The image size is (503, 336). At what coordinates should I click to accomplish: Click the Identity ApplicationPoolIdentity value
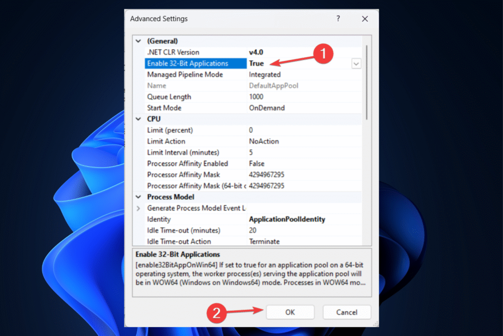[287, 219]
